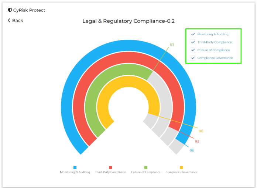The image size is (257, 189).
Task: Click the Compliance Governance legend text below chart
Action: [181, 172]
